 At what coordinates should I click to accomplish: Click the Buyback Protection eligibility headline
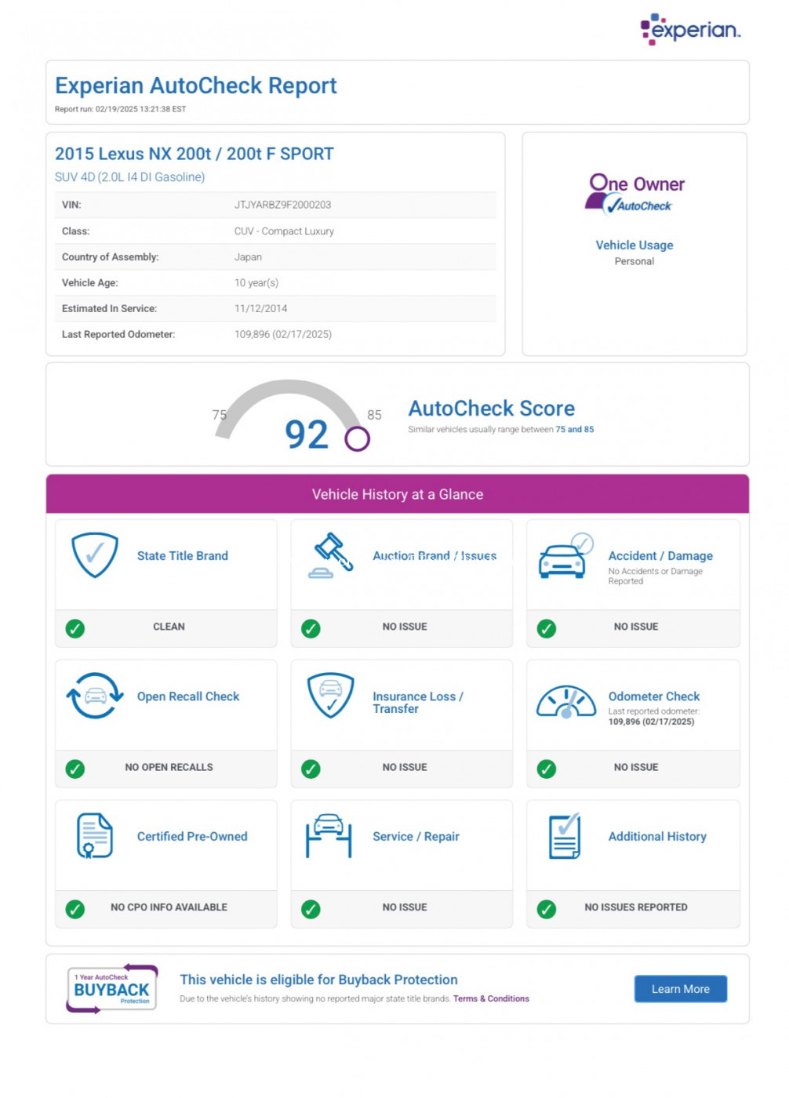coord(318,980)
